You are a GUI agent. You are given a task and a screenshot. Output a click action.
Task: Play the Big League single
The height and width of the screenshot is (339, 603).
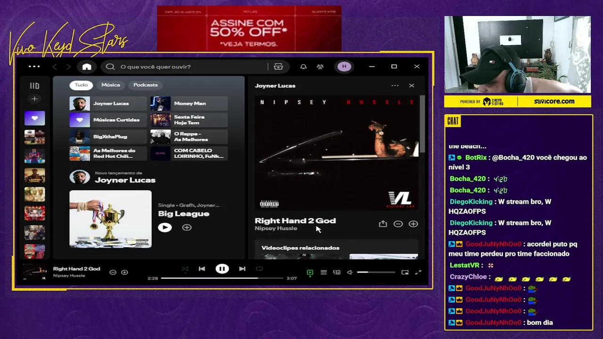click(165, 227)
